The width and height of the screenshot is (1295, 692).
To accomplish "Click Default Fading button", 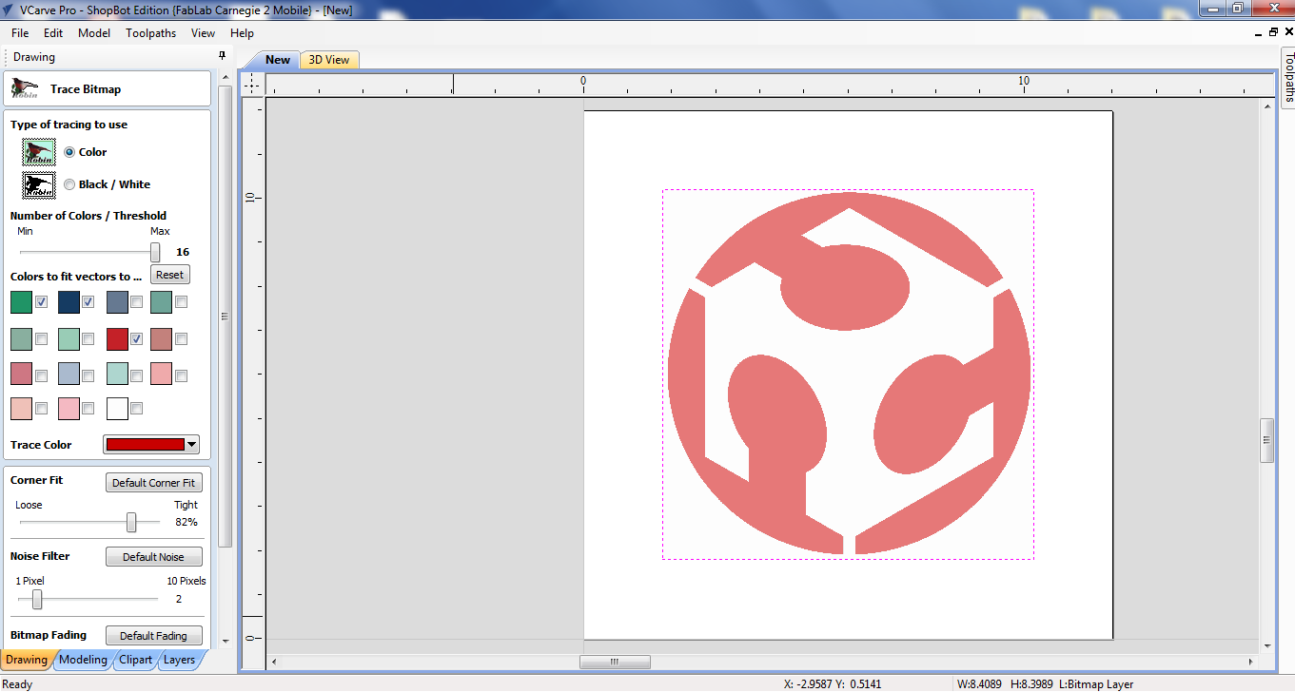I will [154, 636].
